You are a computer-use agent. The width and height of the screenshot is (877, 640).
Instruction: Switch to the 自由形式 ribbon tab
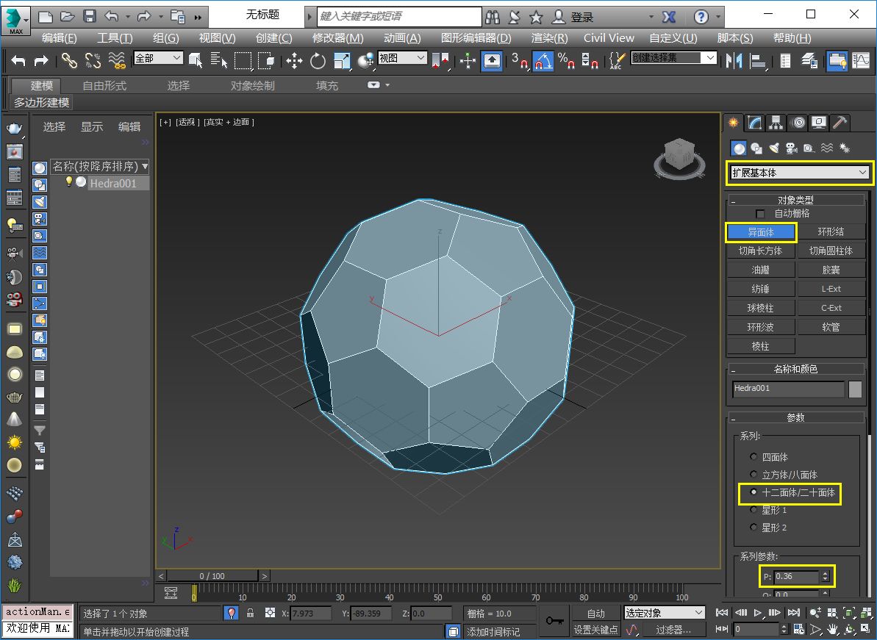[104, 85]
